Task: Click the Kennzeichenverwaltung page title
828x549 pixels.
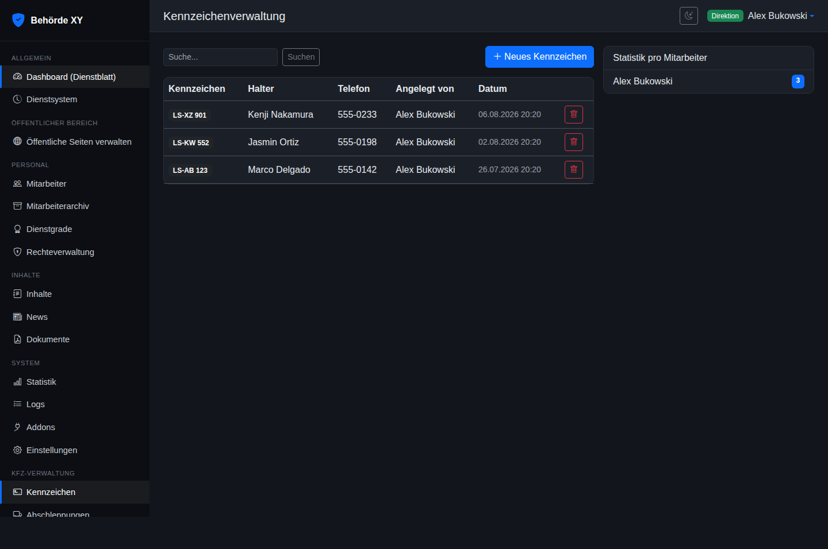Action: (224, 16)
